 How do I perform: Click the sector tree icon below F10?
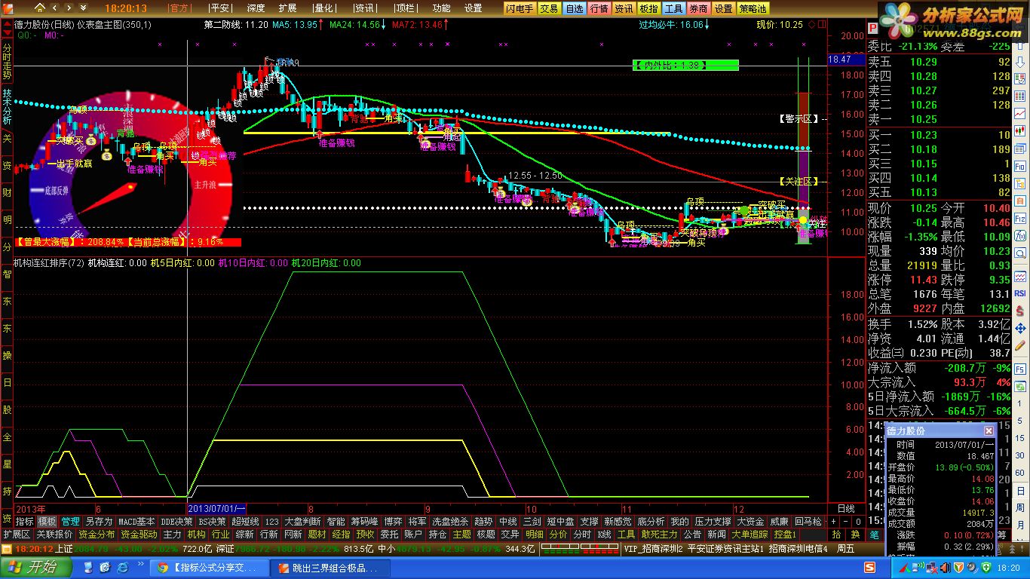point(1021,182)
